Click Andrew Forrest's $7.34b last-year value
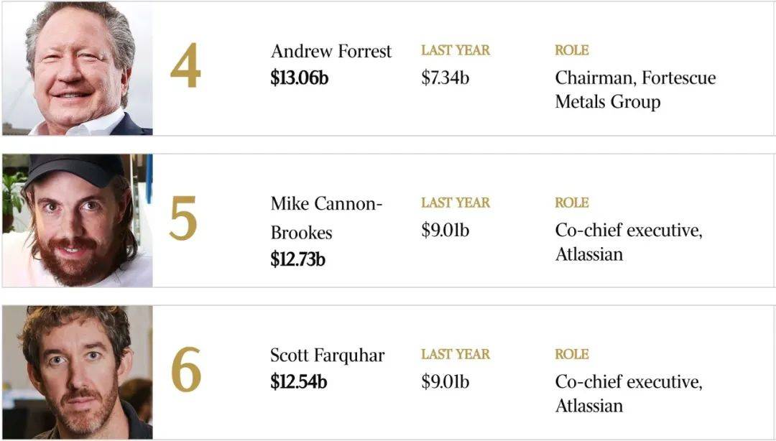Image resolution: width=776 pixels, height=441 pixels. click(445, 78)
